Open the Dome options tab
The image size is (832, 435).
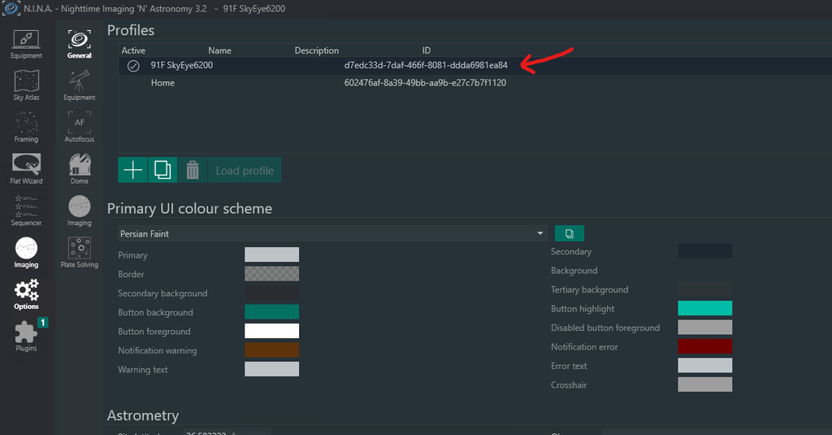pyautogui.click(x=79, y=169)
